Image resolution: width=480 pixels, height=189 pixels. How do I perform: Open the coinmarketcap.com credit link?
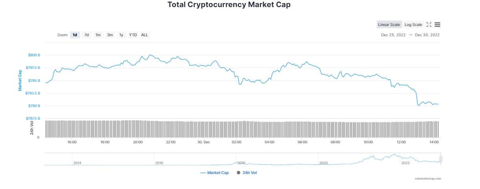428,178
